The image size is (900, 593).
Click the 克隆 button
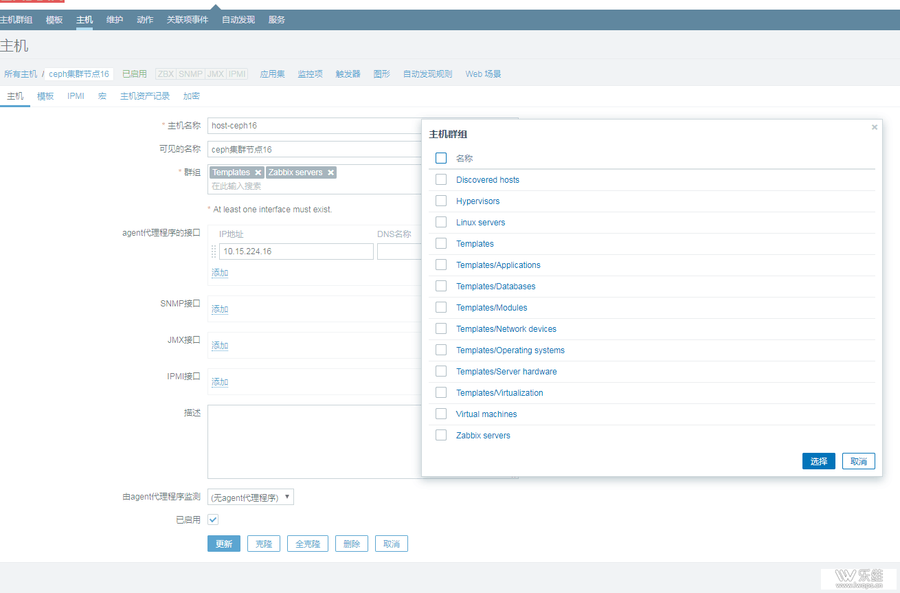pyautogui.click(x=264, y=544)
